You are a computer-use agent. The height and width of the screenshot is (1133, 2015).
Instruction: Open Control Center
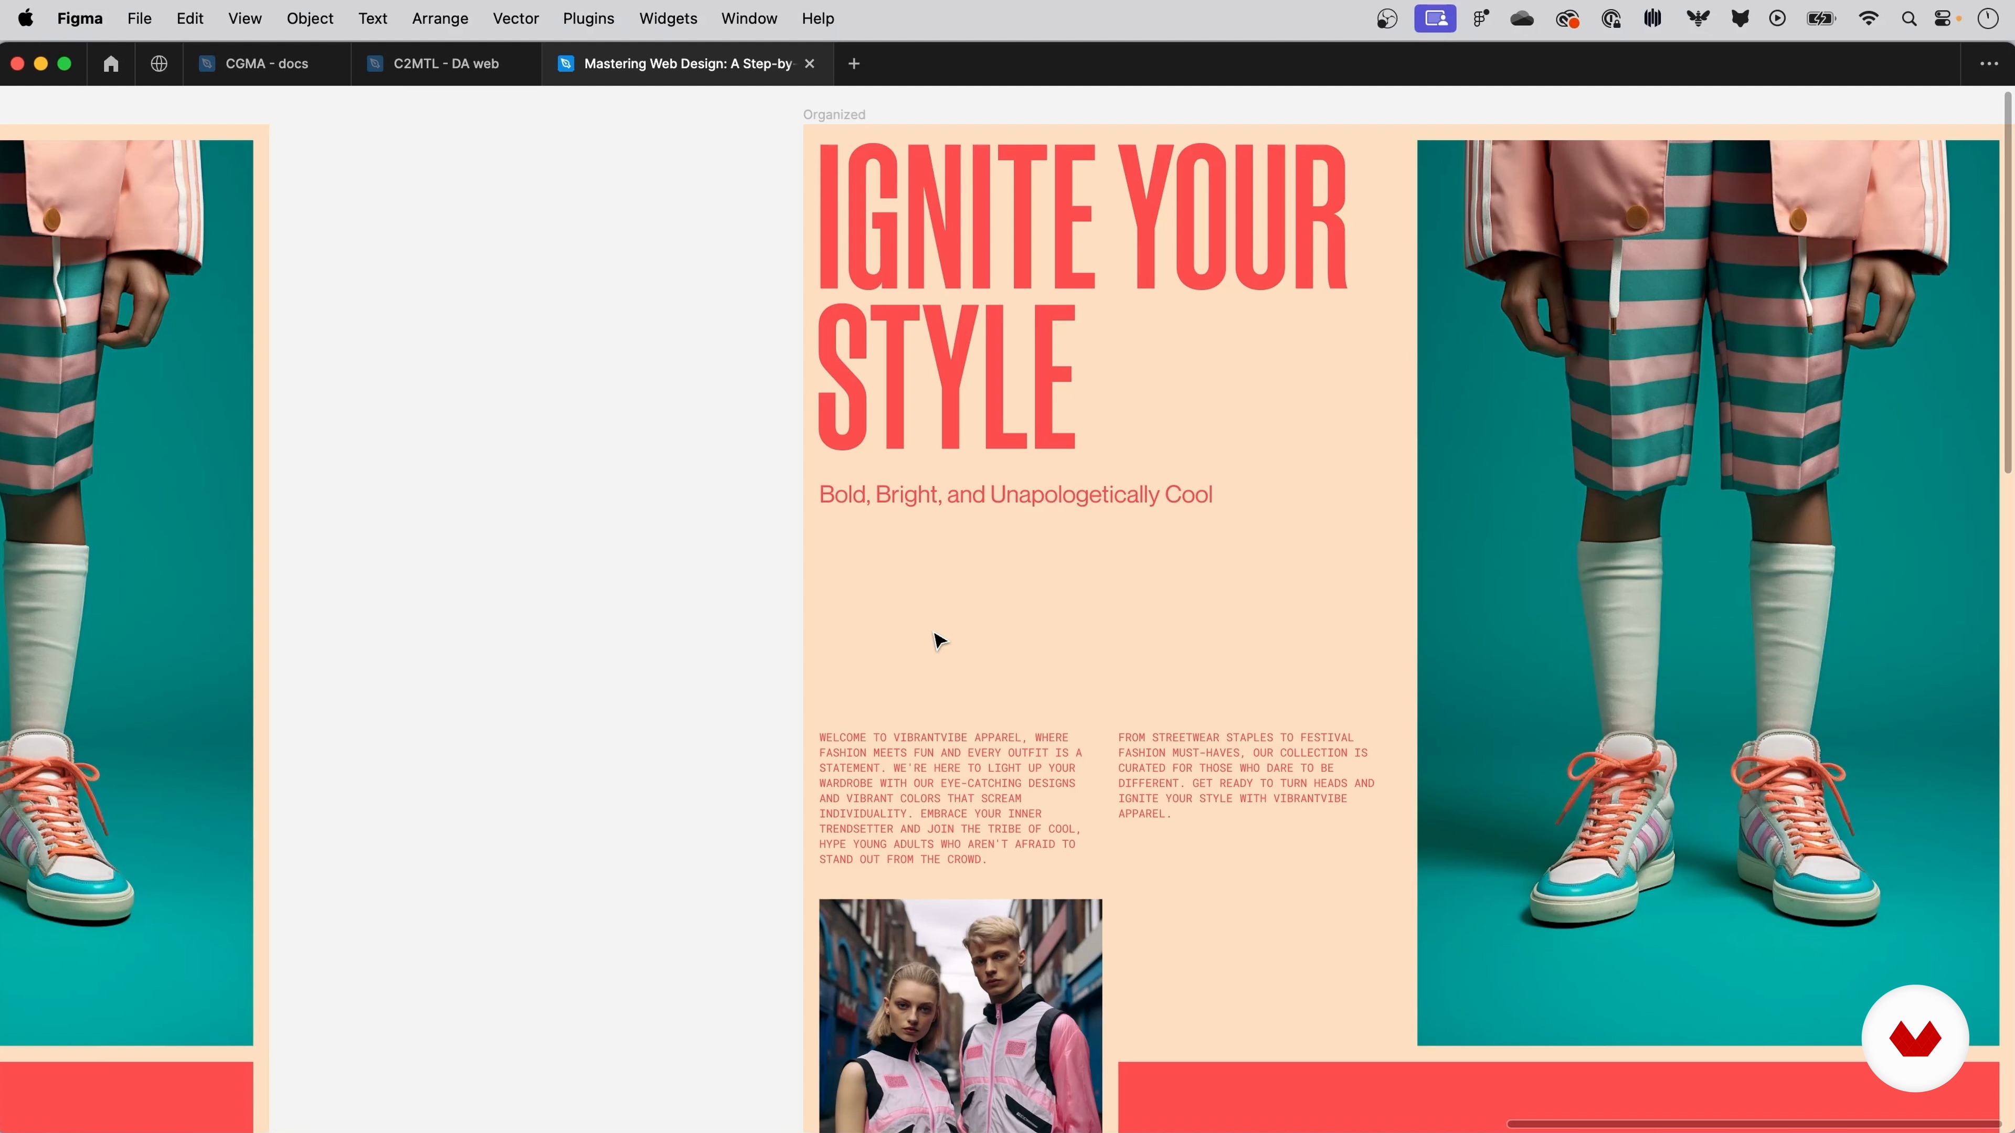(x=1943, y=19)
